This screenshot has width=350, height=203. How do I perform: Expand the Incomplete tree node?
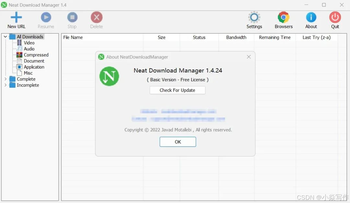[x=6, y=85]
